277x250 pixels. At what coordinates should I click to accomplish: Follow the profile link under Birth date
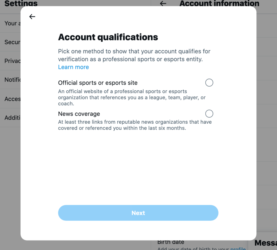pos(238,248)
